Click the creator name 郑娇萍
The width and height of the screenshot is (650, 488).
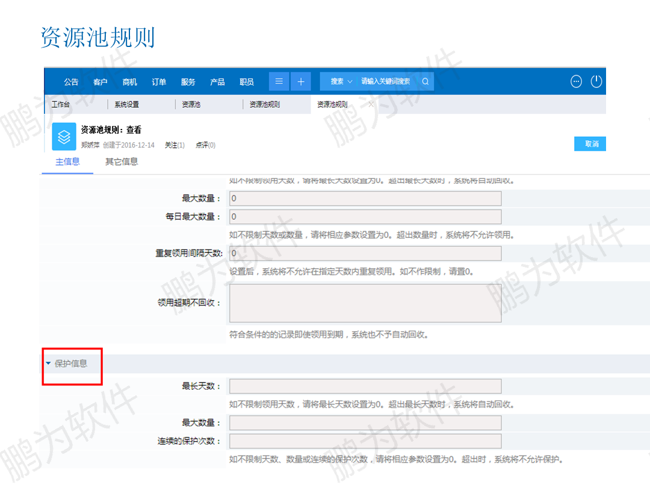(x=90, y=145)
